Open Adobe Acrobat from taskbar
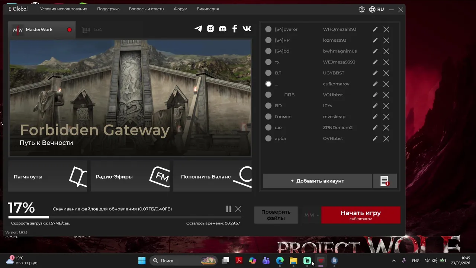 click(239, 261)
